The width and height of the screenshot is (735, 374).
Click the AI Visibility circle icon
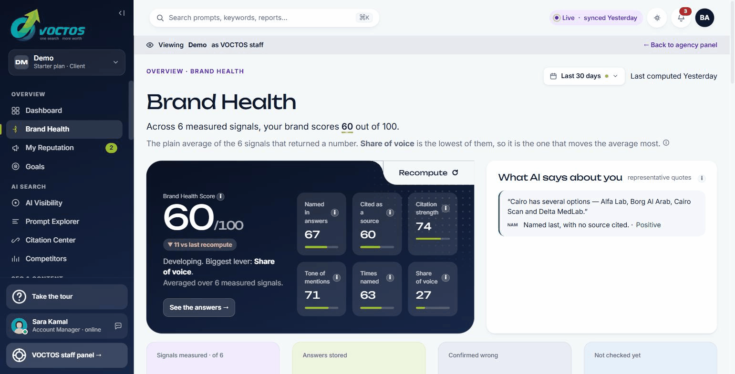15,203
